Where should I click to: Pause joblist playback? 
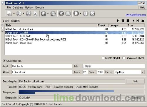coord(123,21)
